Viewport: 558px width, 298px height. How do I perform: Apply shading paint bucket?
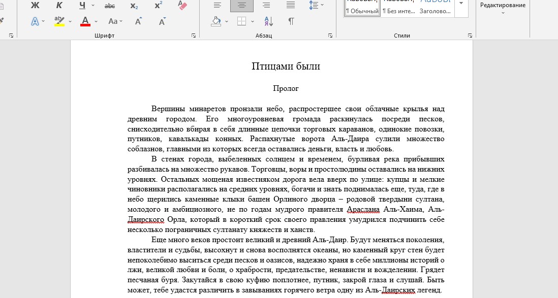pos(216,21)
